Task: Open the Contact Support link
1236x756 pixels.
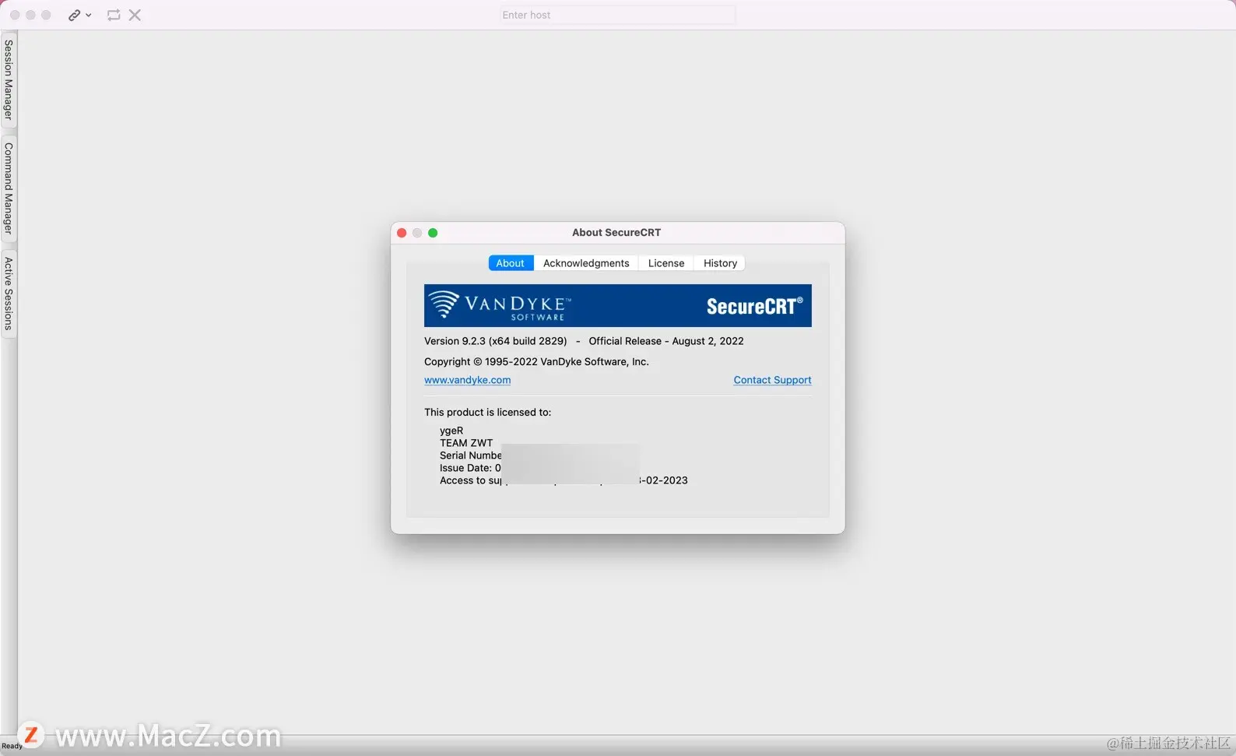Action: click(772, 380)
